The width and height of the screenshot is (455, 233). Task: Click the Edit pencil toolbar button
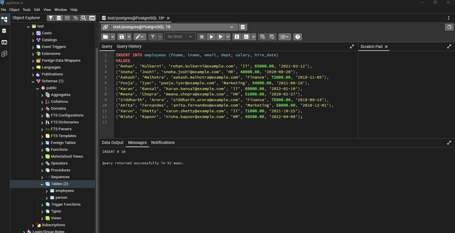pyautogui.click(x=140, y=37)
